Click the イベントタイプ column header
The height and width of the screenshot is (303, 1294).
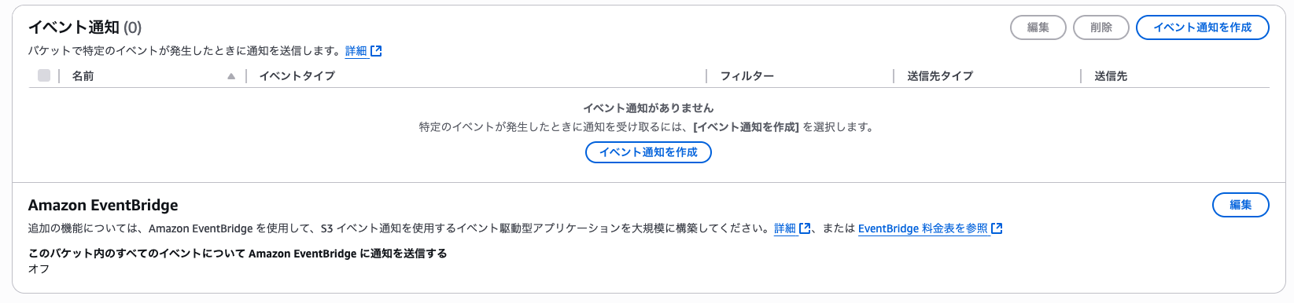tap(297, 76)
